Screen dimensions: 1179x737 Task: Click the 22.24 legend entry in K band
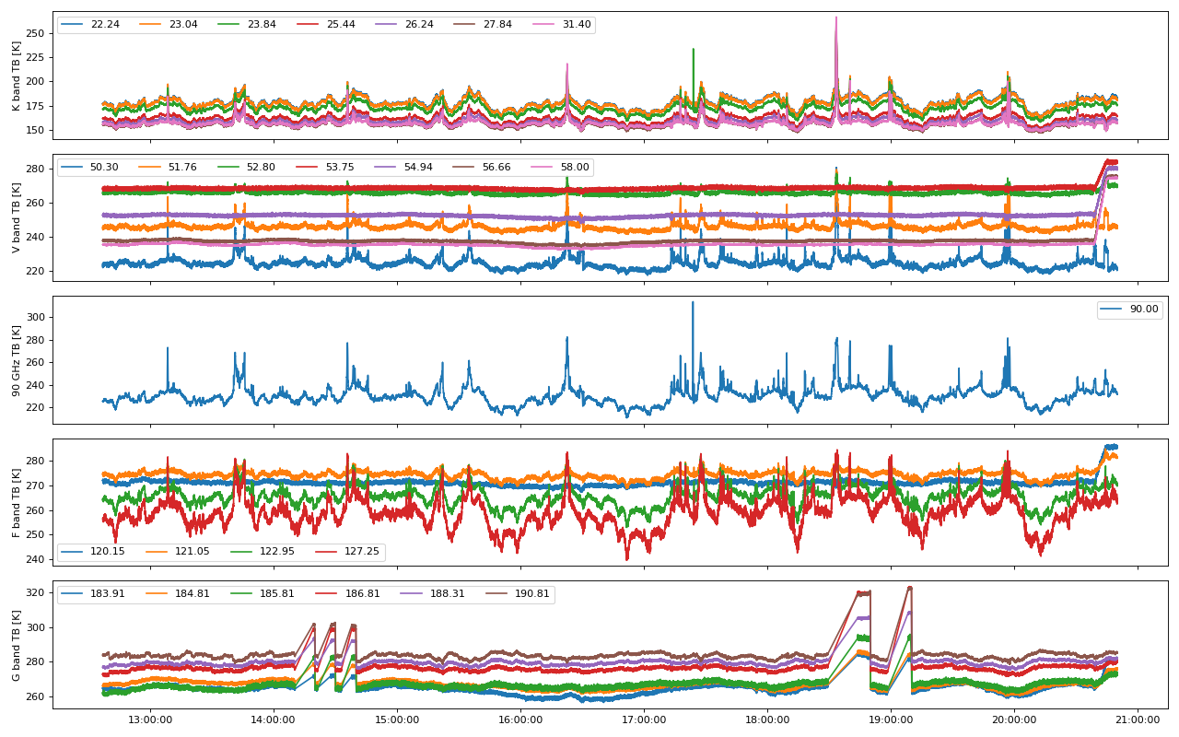click(x=104, y=25)
